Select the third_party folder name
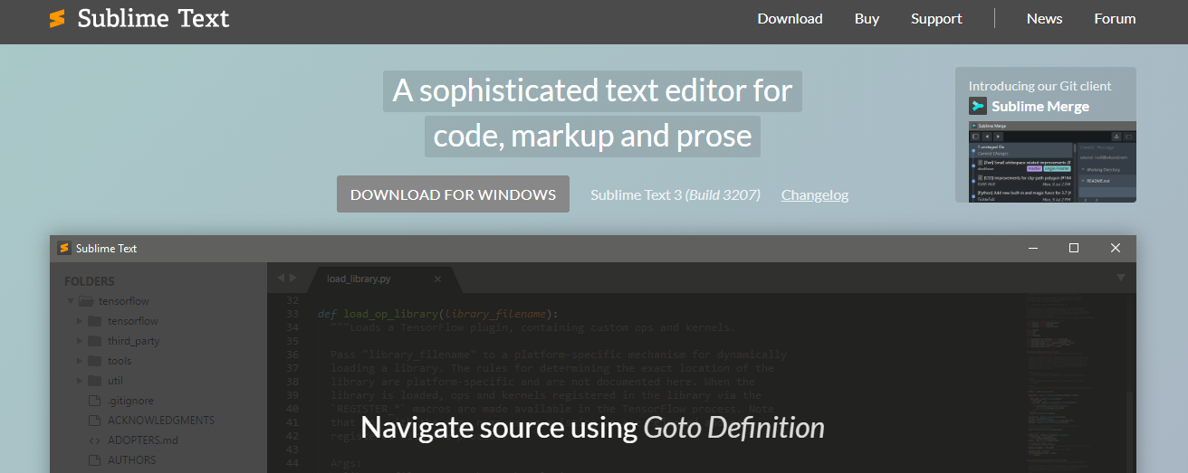This screenshot has width=1188, height=473. tap(134, 341)
